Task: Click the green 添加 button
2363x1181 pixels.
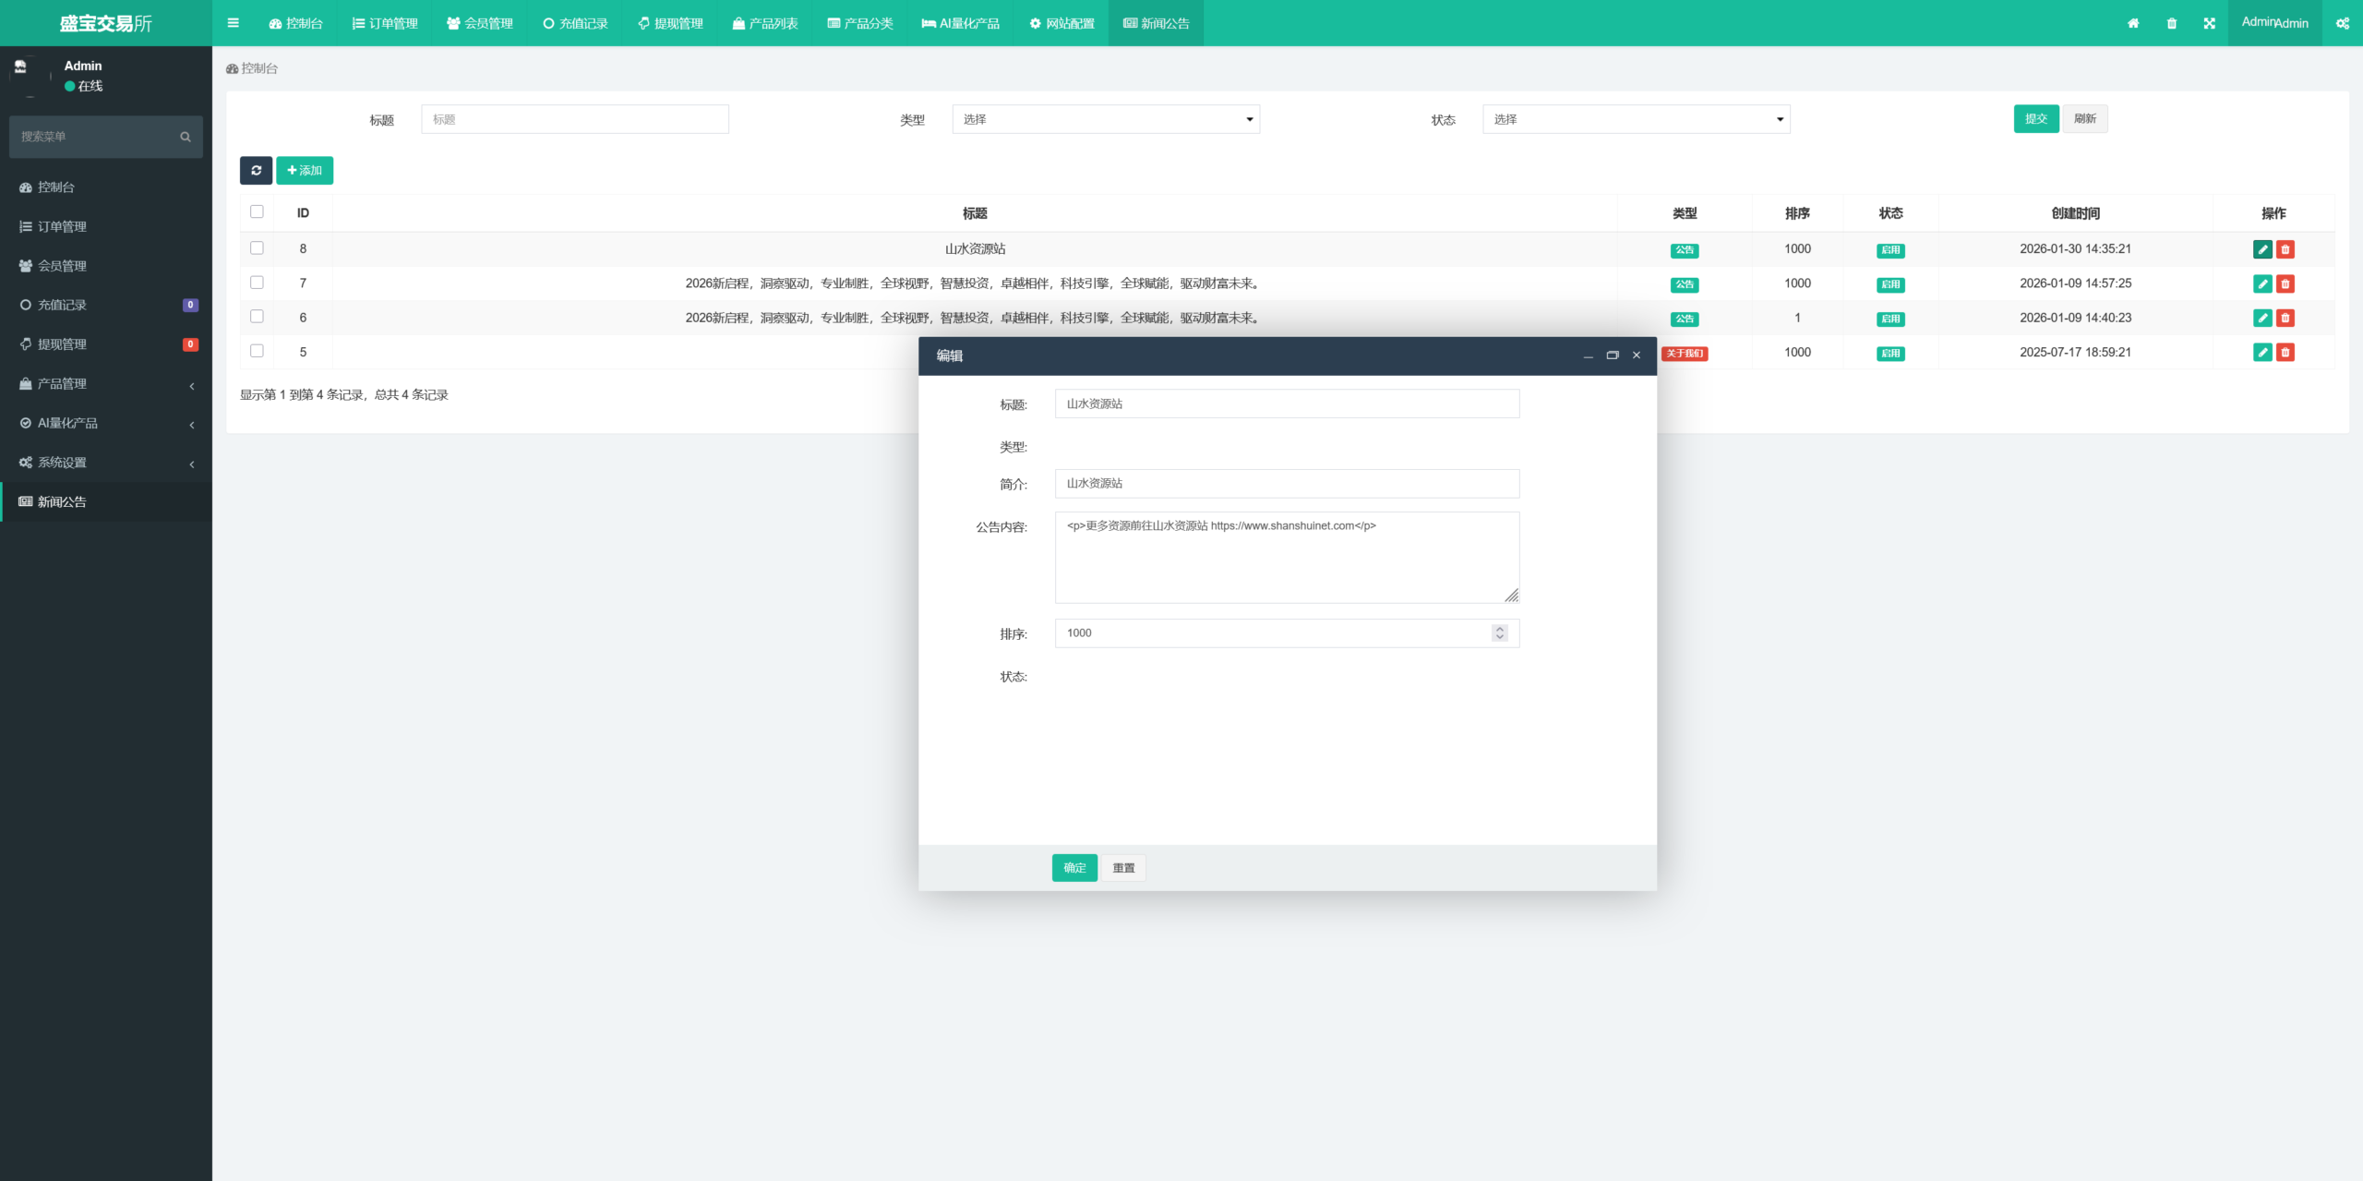Action: 305,170
